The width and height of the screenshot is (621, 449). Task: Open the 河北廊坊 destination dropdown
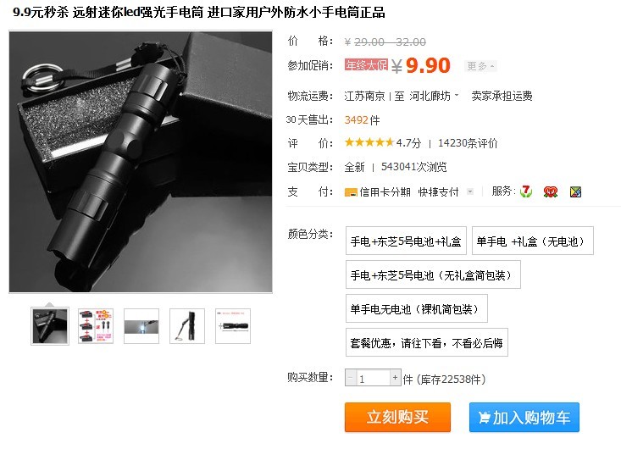pyautogui.click(x=434, y=96)
